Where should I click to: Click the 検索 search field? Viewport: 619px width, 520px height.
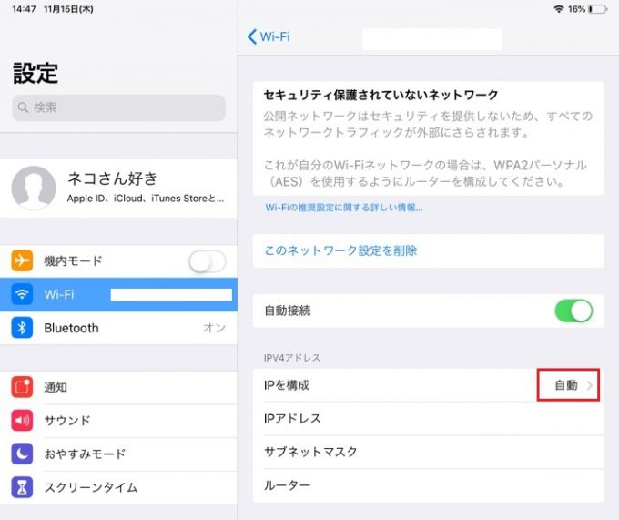click(x=118, y=107)
